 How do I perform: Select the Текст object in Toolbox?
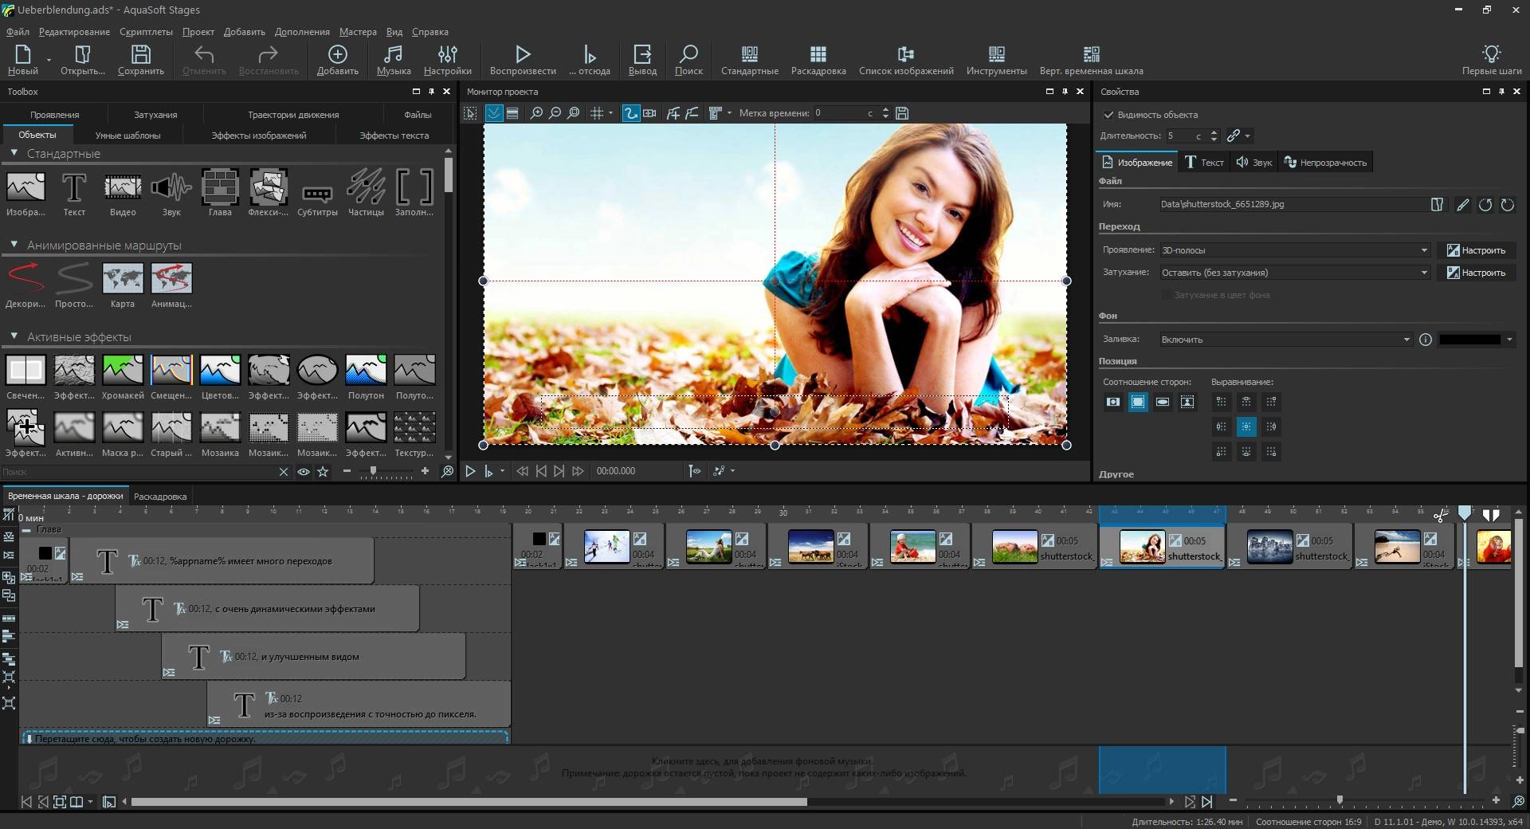pos(74,193)
